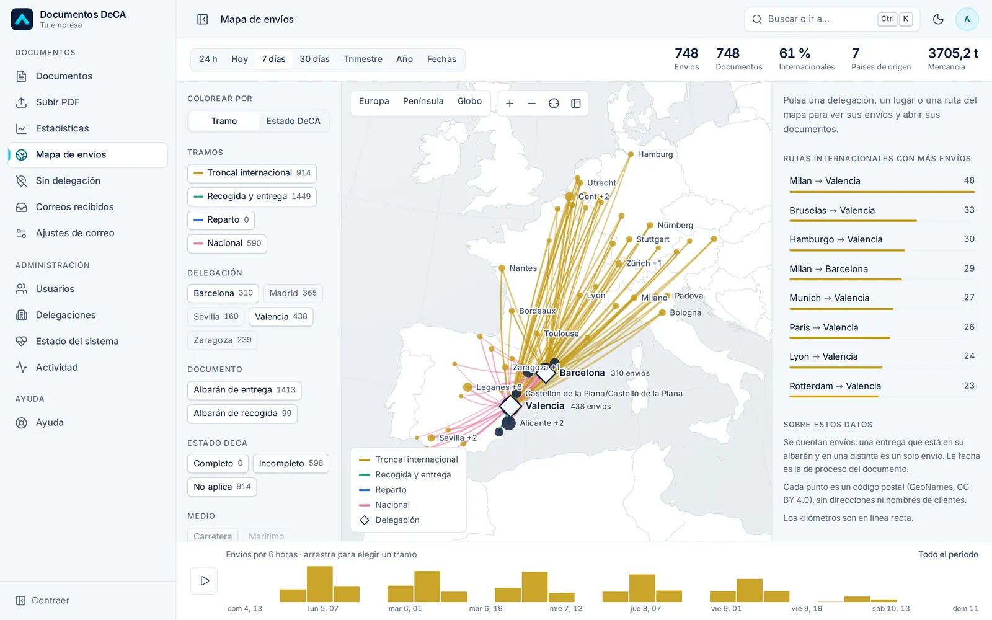Click the zoom in plus icon on map

[x=510, y=104]
